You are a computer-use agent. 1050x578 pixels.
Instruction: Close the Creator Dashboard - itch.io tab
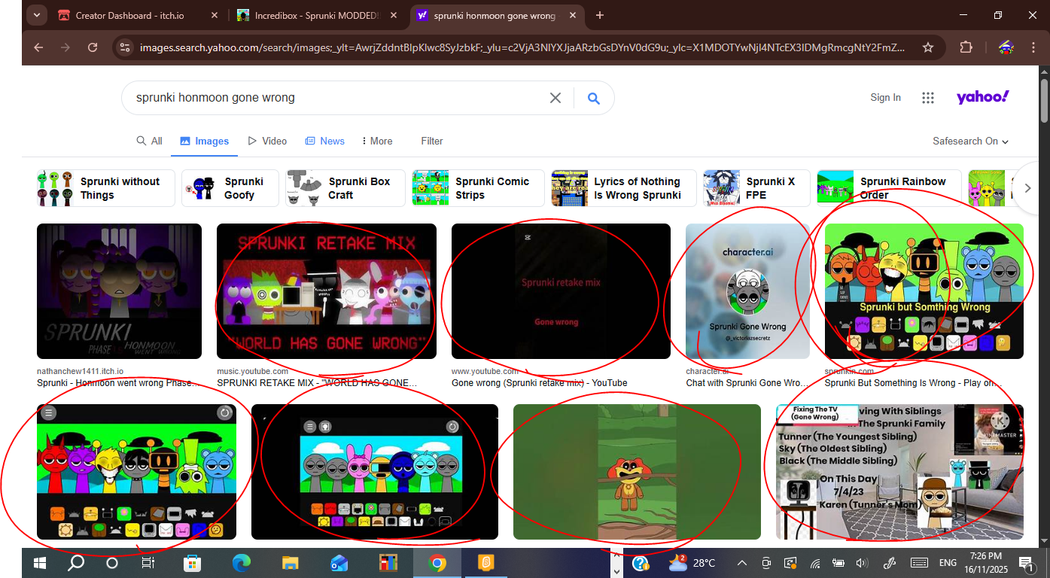215,15
